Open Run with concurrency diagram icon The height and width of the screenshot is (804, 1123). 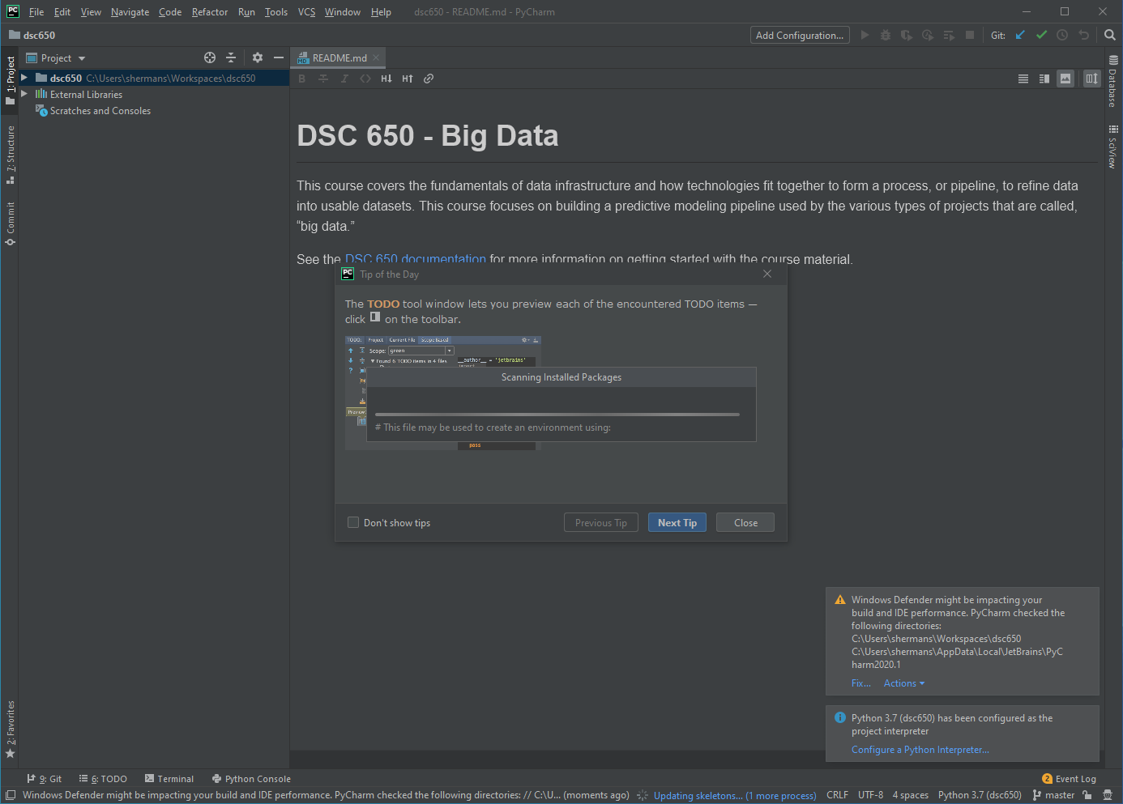point(949,35)
